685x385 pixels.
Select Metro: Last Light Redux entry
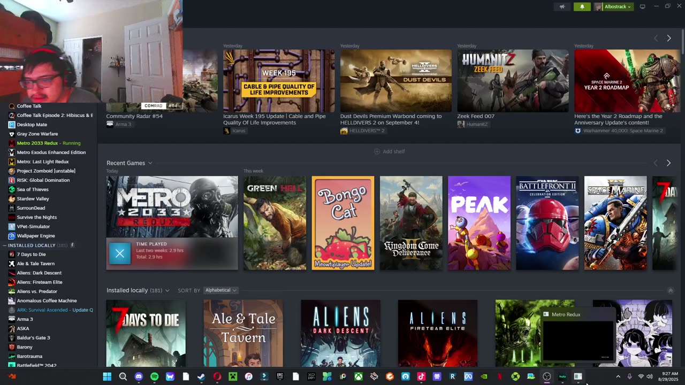click(43, 161)
